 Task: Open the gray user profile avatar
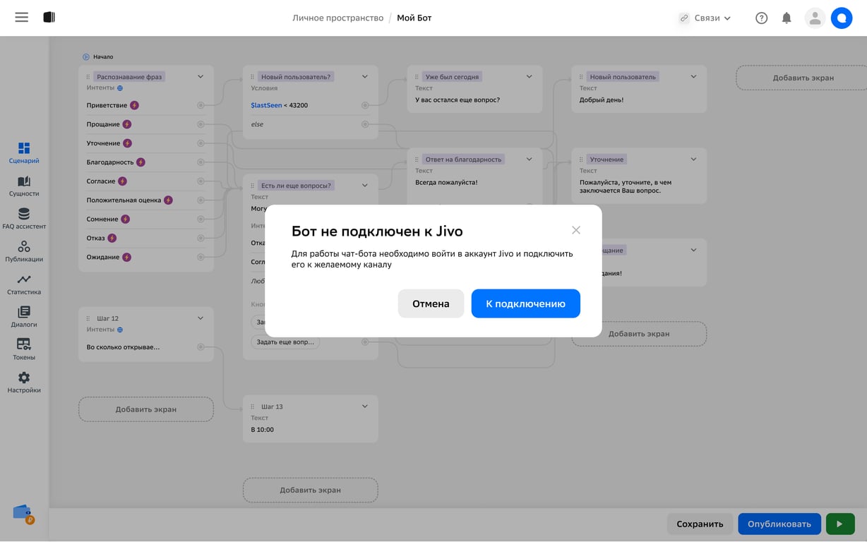pos(815,18)
